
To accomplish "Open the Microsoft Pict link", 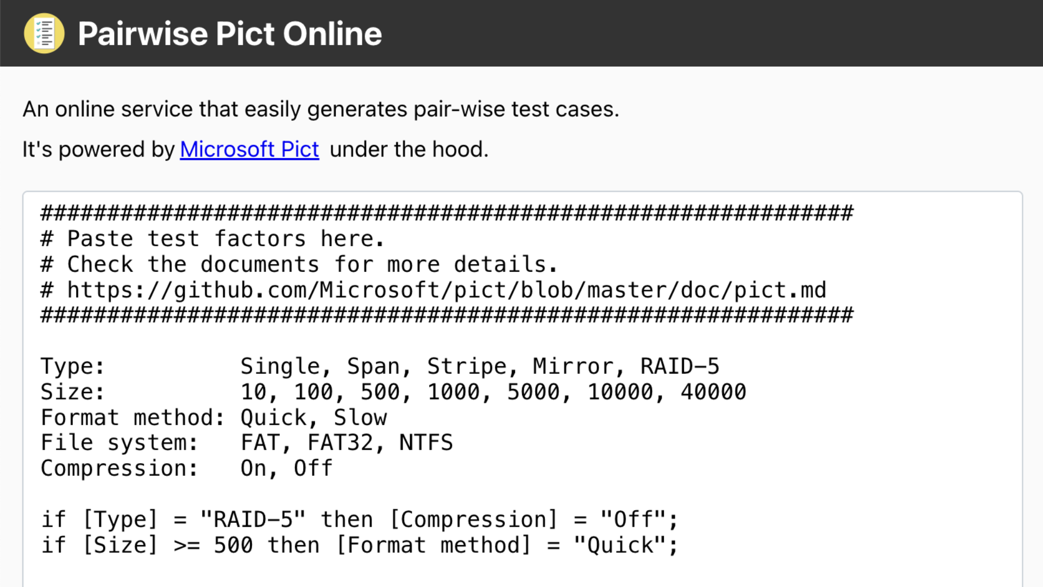I will pyautogui.click(x=249, y=149).
